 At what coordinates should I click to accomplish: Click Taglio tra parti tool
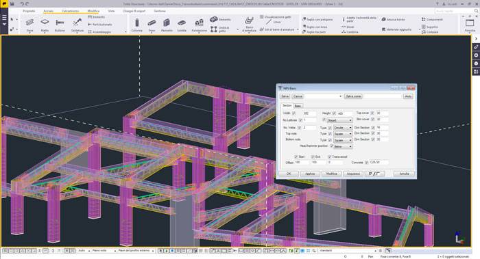pyautogui.click(x=314, y=31)
